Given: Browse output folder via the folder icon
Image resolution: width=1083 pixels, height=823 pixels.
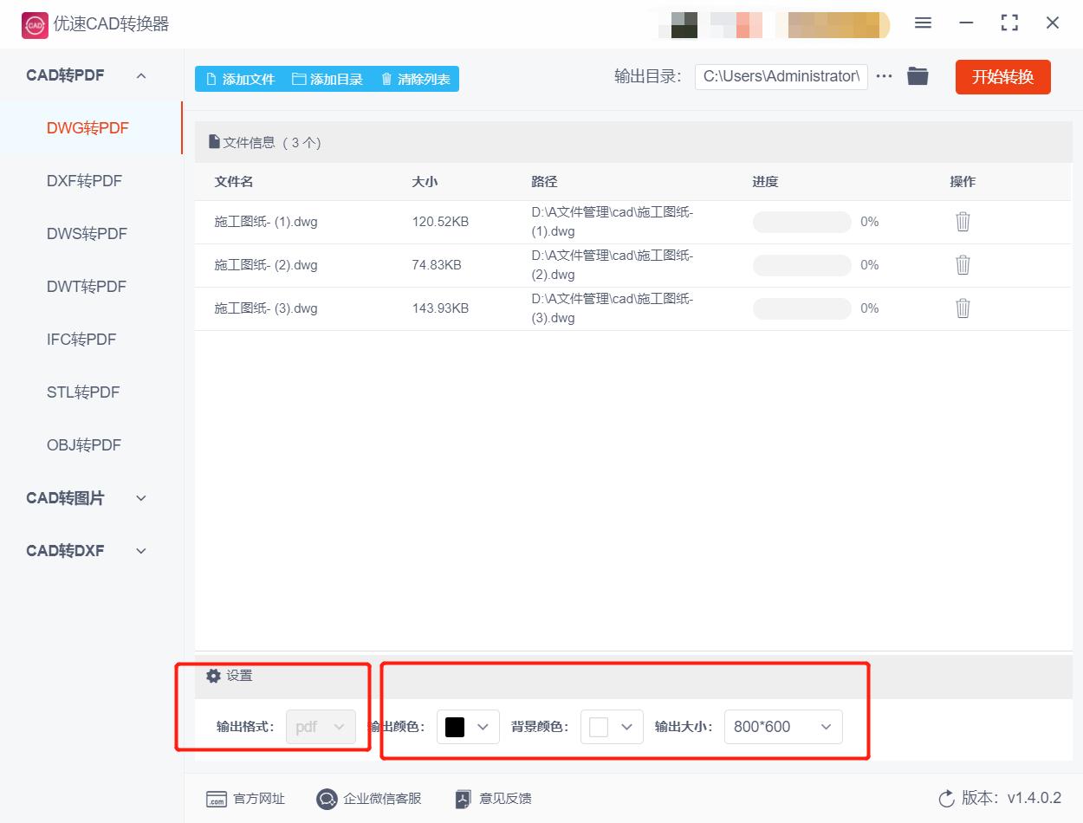Looking at the screenshot, I should (x=918, y=75).
